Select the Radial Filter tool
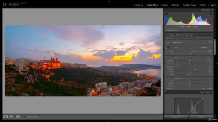218x122 pixels. [187, 35]
